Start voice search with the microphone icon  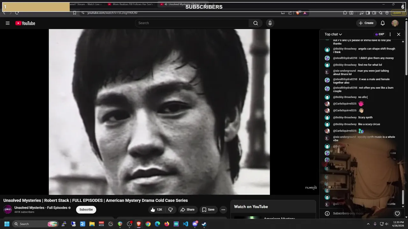tap(270, 23)
